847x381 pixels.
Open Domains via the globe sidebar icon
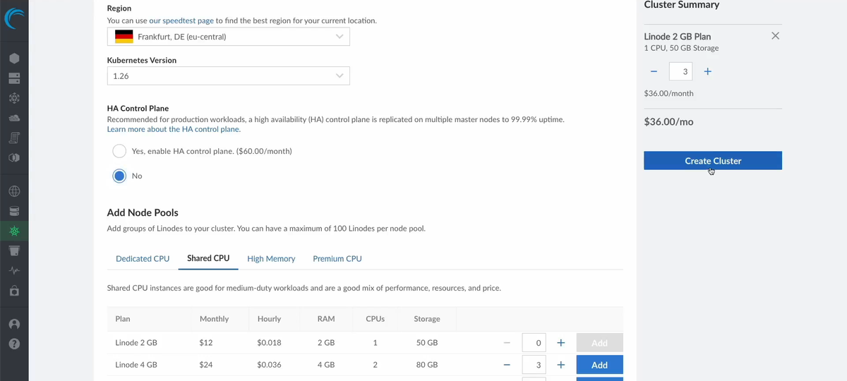click(14, 191)
